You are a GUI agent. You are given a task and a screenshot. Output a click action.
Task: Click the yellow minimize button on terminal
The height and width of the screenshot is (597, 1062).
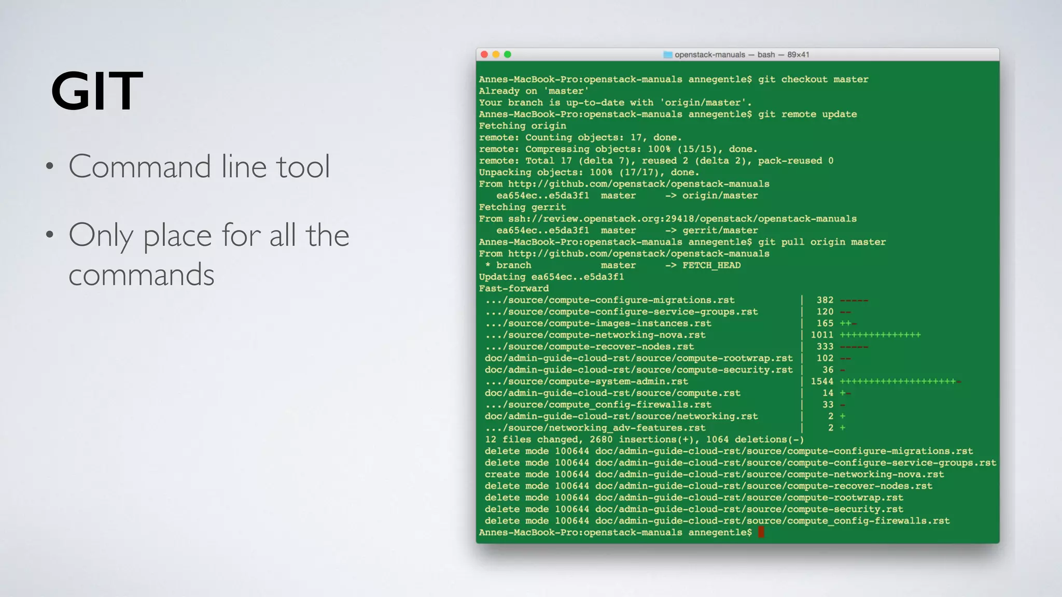[496, 54]
